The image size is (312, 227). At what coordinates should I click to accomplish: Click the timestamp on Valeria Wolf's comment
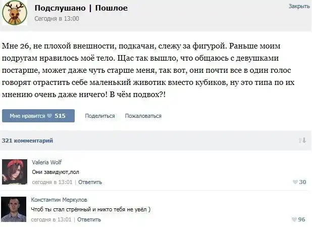point(52,182)
